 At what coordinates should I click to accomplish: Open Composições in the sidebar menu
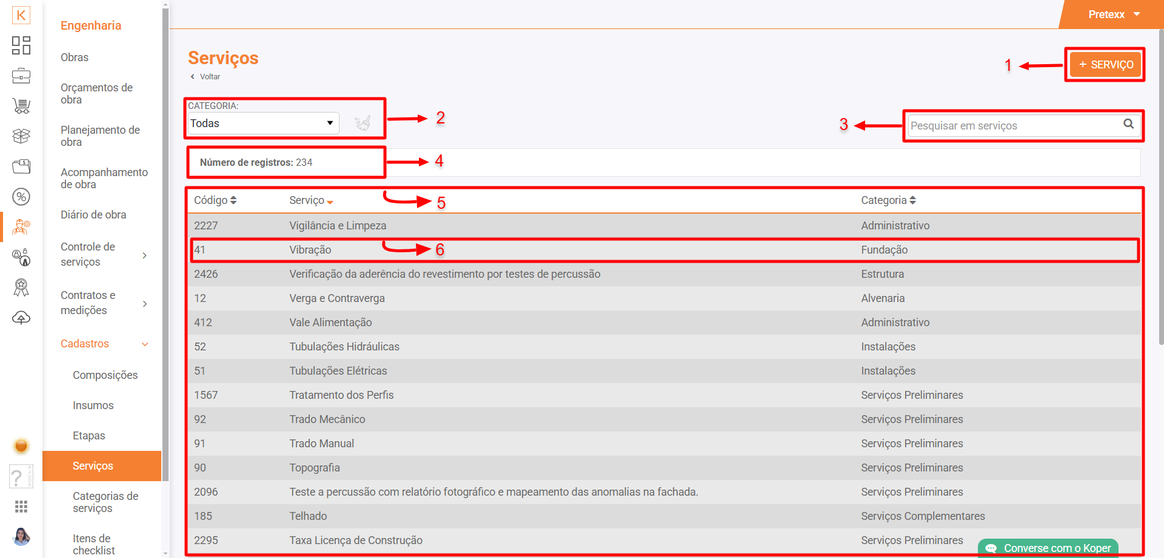[x=105, y=375]
